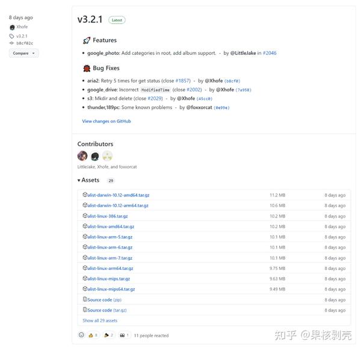Download alist-darwin-10.12-amd64.tar.gz
The width and height of the screenshot is (361, 350).
point(119,195)
